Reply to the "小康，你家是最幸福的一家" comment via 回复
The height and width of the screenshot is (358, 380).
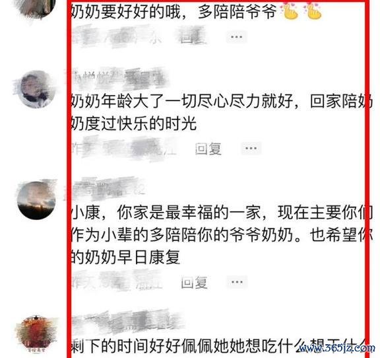point(195,282)
